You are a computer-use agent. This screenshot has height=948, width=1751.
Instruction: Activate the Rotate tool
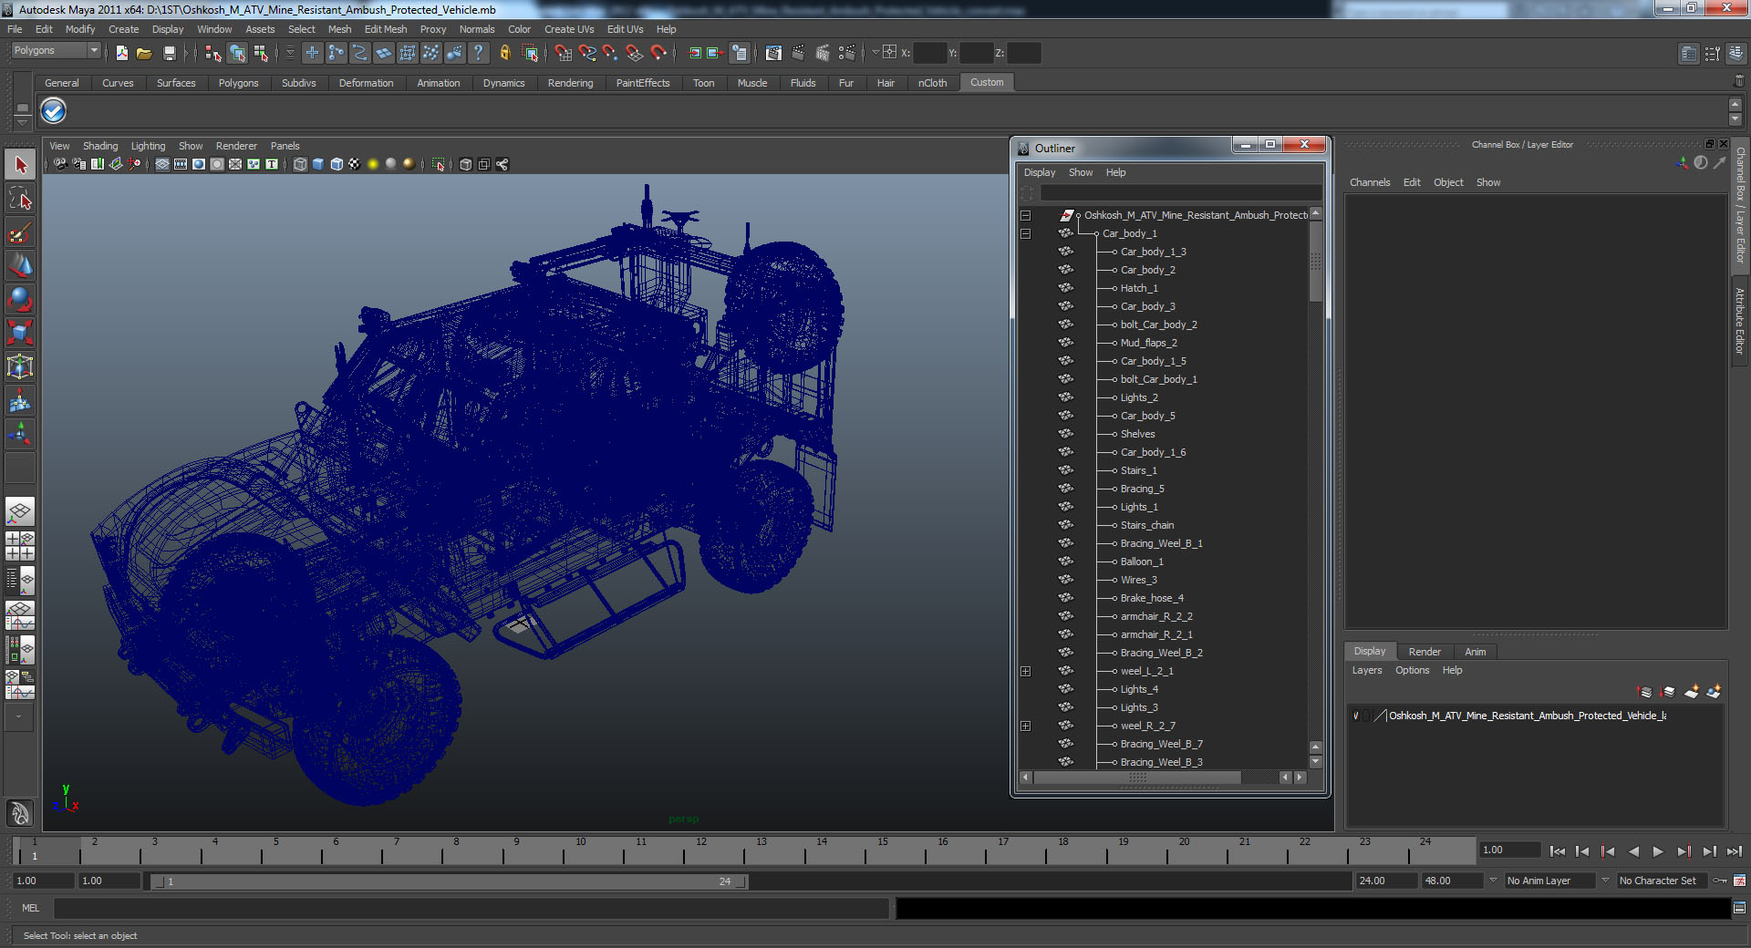20,300
